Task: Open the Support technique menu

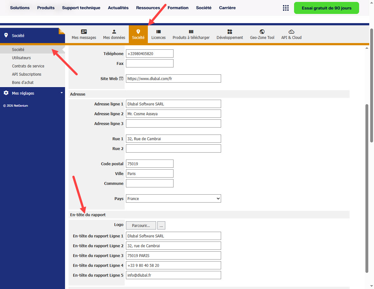Action: (81, 8)
